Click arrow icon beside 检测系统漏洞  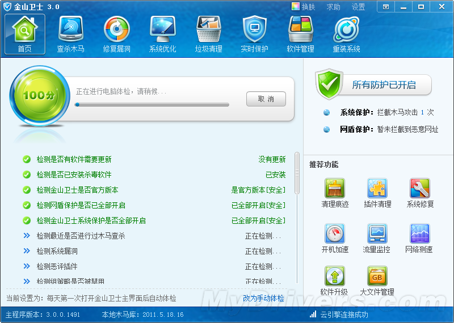tap(27, 251)
